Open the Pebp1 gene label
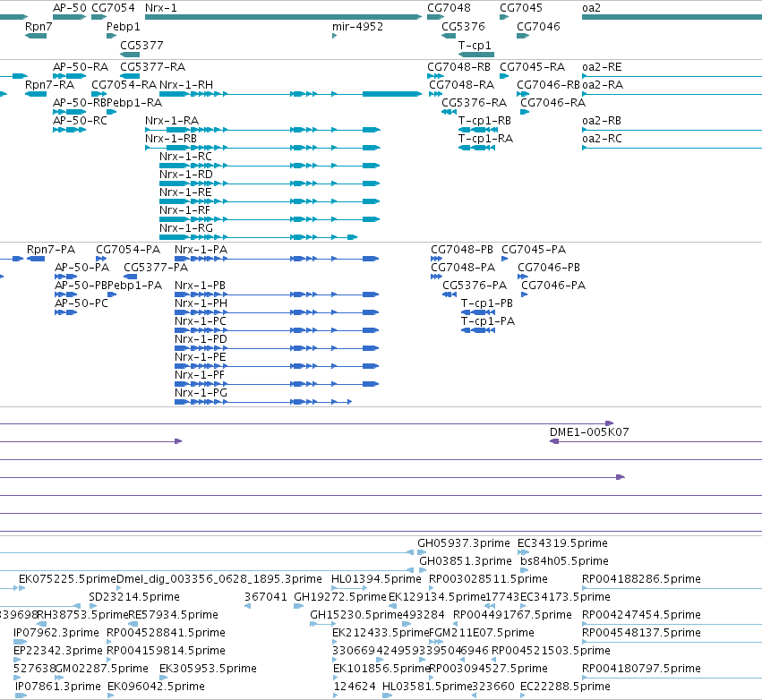 coord(124,27)
